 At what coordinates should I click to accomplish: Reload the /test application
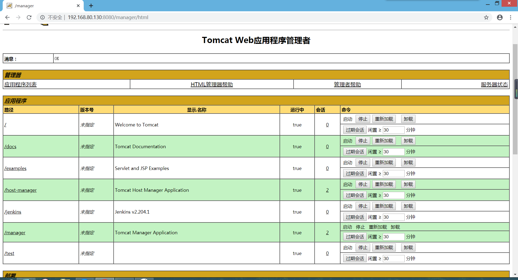[x=384, y=247]
